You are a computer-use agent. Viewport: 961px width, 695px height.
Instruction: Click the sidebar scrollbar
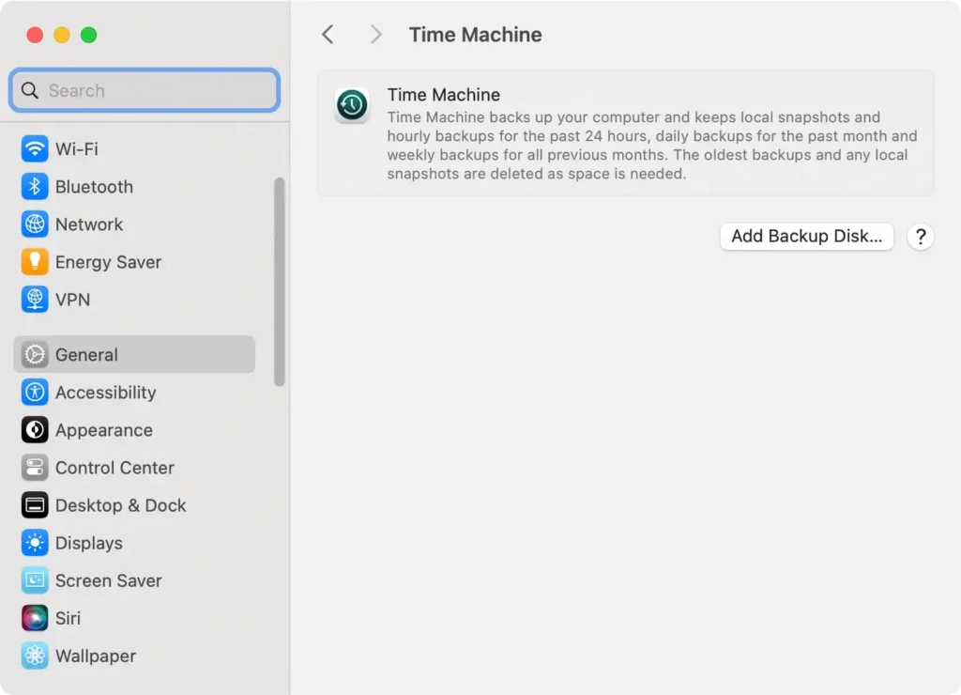[280, 282]
